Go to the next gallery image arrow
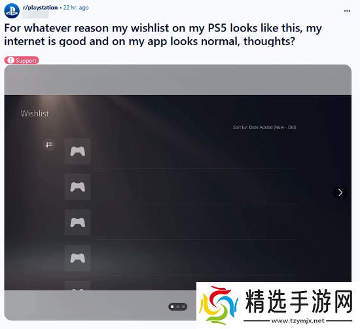Image resolution: width=360 pixels, height=329 pixels. pos(340,192)
